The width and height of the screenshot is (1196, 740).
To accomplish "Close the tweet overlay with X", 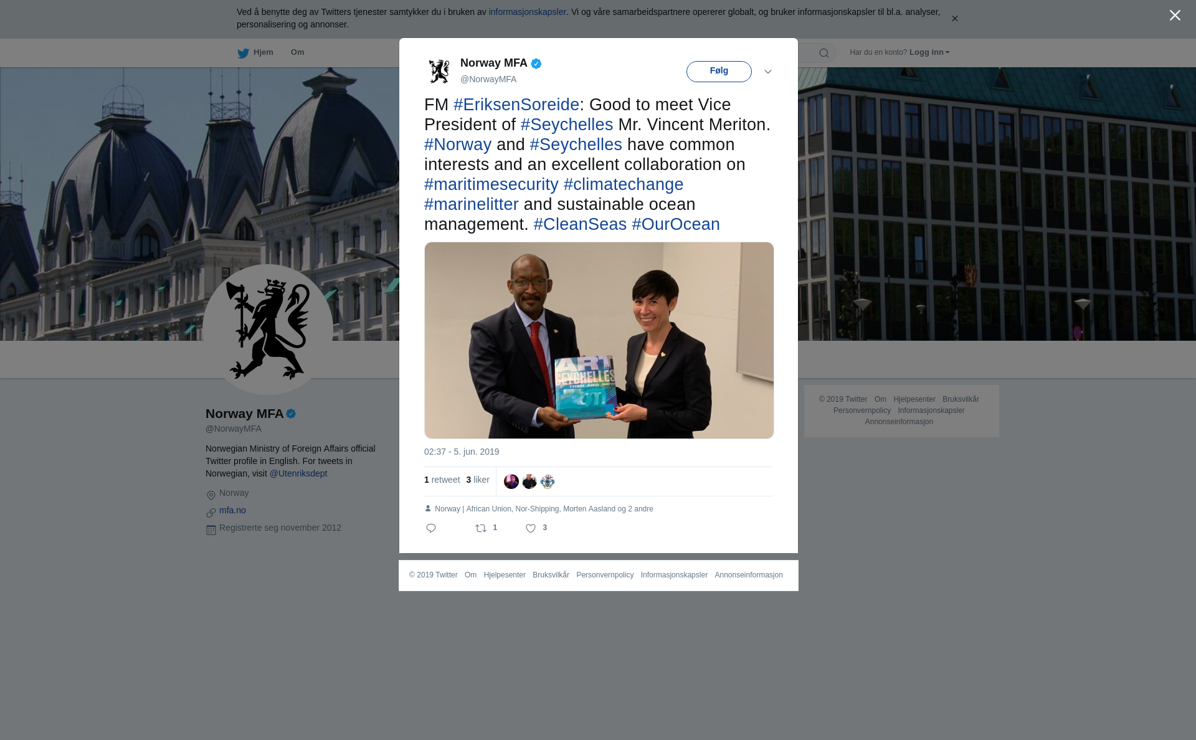I will click(1175, 16).
